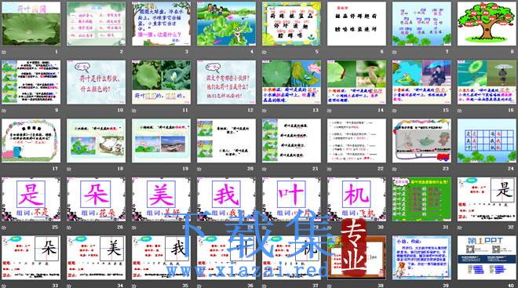
Task: Select the slide with pink character 朵
Action: coord(96,199)
